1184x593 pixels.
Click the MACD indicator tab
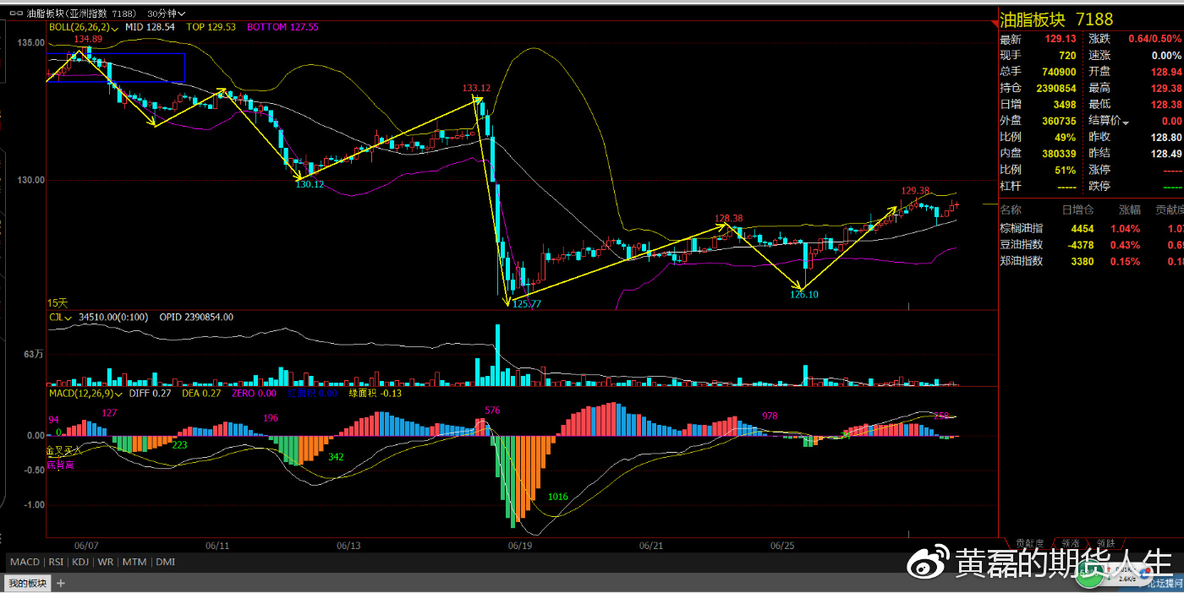pos(25,562)
